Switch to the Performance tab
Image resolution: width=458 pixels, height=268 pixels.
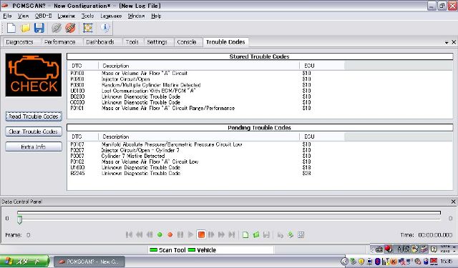(x=60, y=42)
